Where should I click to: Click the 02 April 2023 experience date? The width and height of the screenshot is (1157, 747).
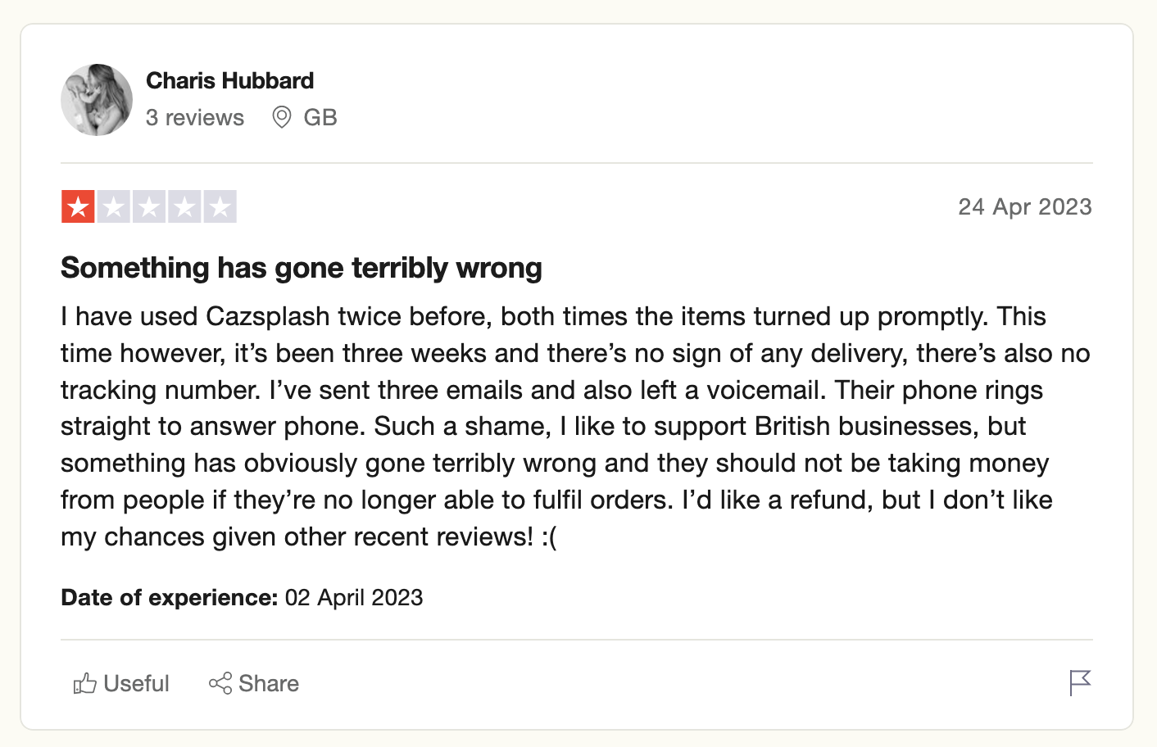(x=354, y=598)
